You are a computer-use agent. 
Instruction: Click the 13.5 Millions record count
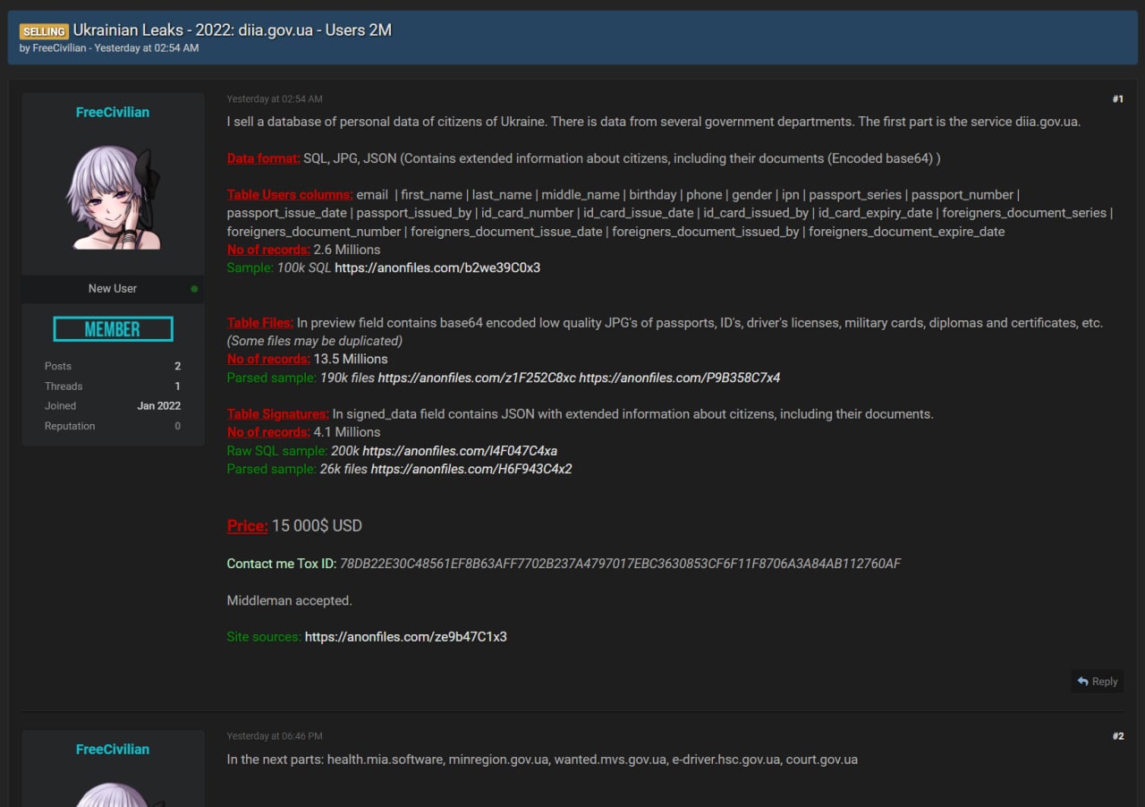click(351, 360)
